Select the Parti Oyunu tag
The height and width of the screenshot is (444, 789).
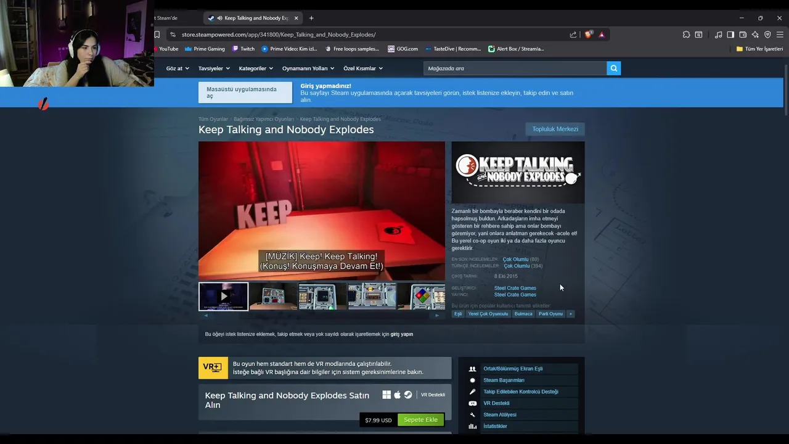[550, 314]
